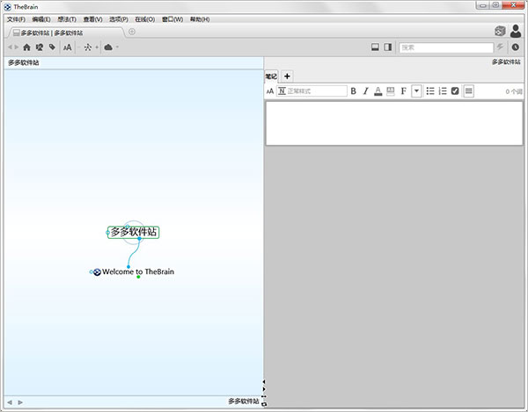Click the plus beside the layout icon
Viewport: 528px width, 412px height.
[97, 47]
